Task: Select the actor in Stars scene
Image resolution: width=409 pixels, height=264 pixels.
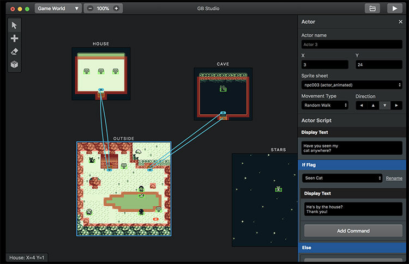Action: (279, 189)
